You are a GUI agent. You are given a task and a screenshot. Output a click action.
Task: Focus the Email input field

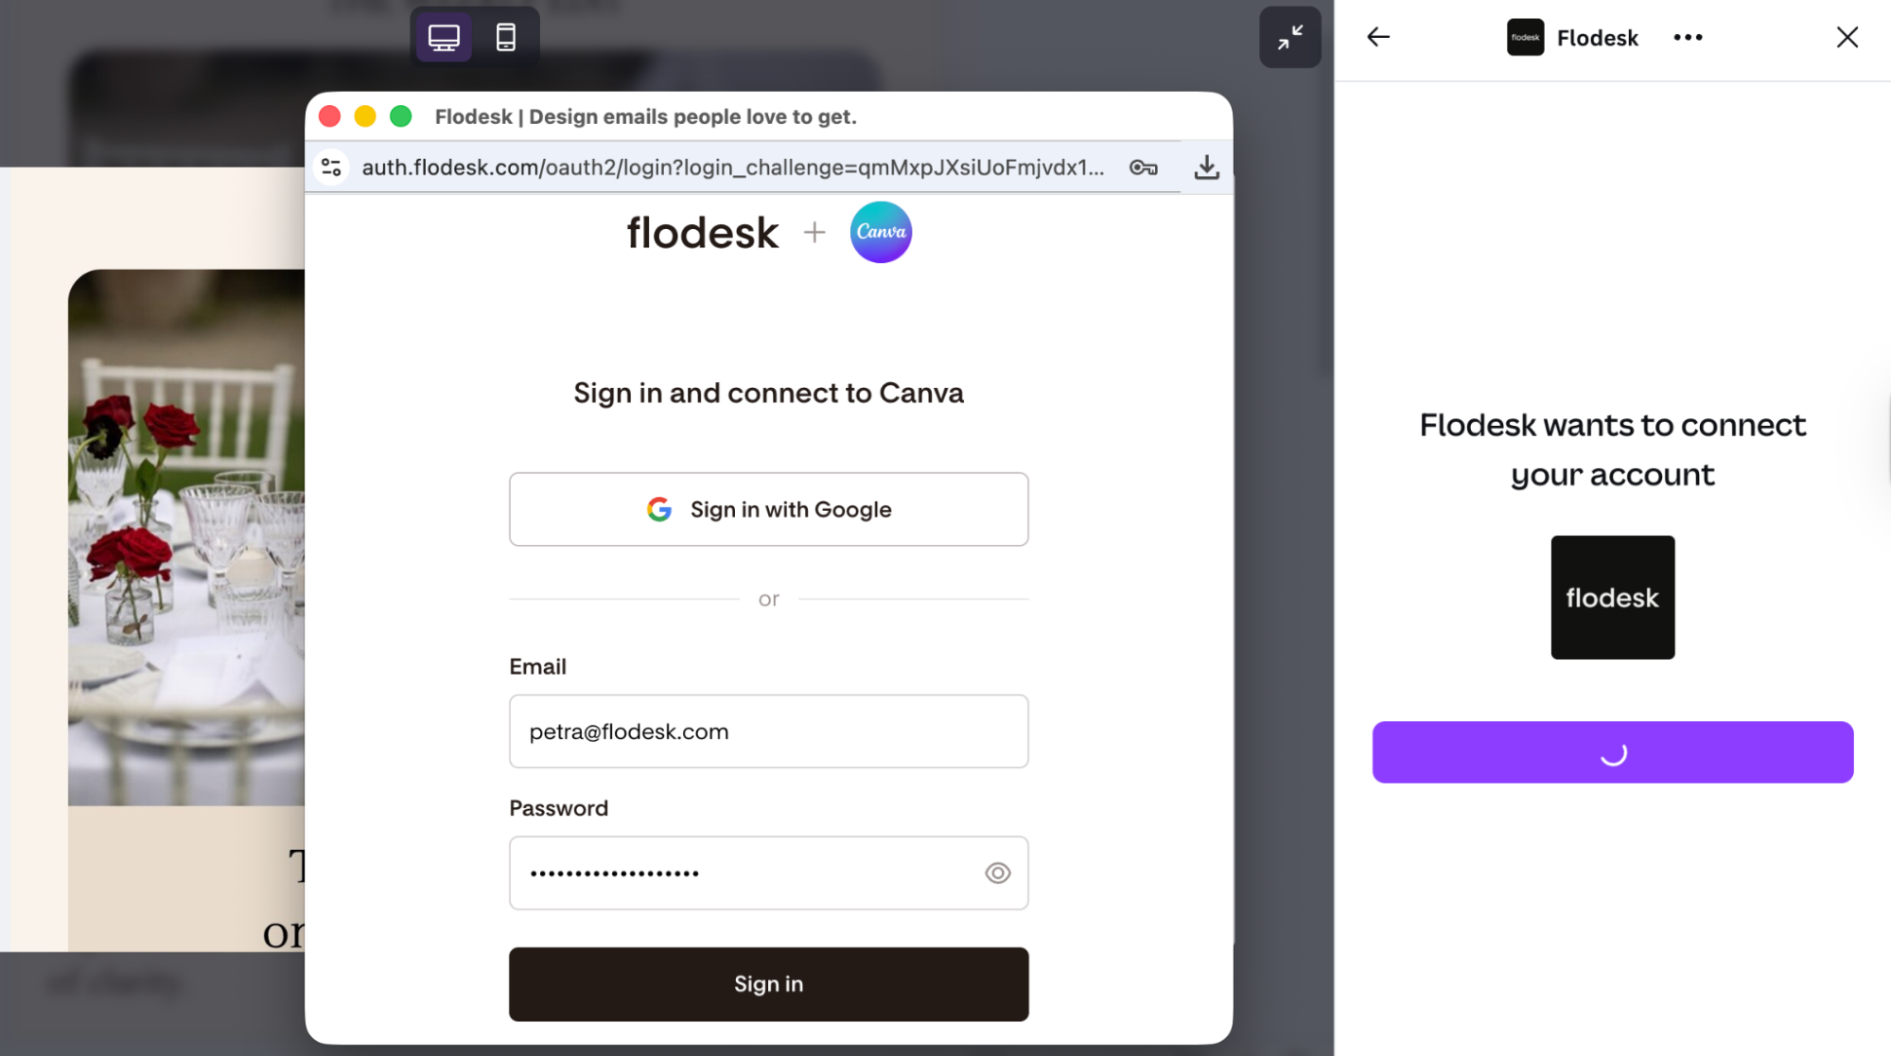coord(768,731)
